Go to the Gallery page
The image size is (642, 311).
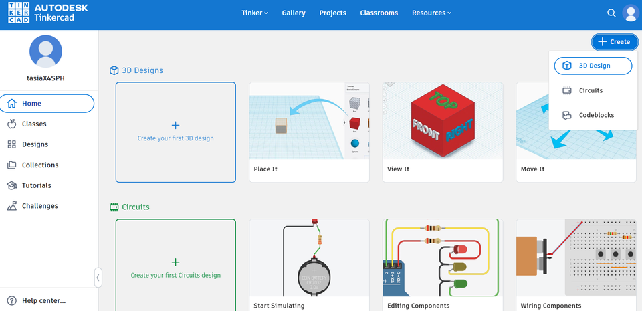[294, 13]
